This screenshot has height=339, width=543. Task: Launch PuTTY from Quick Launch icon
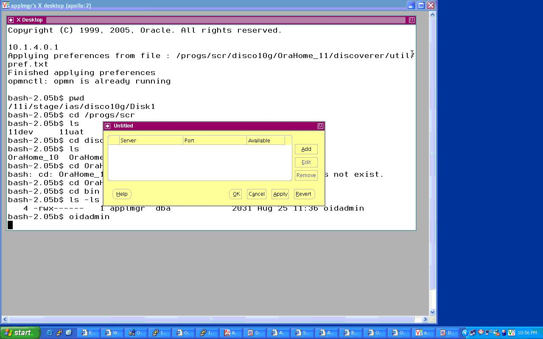point(59,333)
